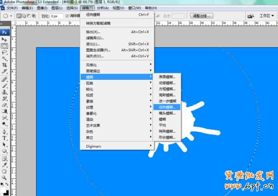The height and width of the screenshot is (196, 278).
Task: Select the Horizontal Type tool
Action: [x=4, y=137]
